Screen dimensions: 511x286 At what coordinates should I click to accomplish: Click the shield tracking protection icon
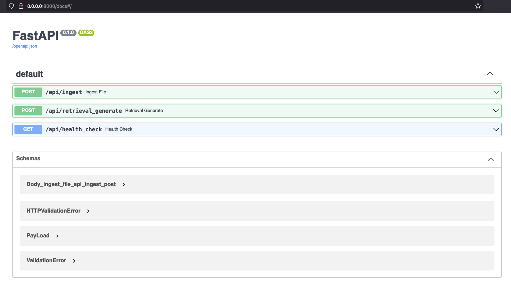point(11,6)
